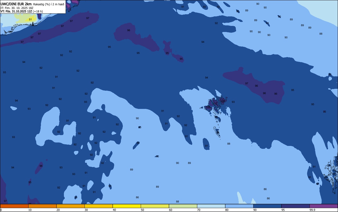Click the 0–10 dark orange legend swatch
Screen dimensions: 338x212
14,206
